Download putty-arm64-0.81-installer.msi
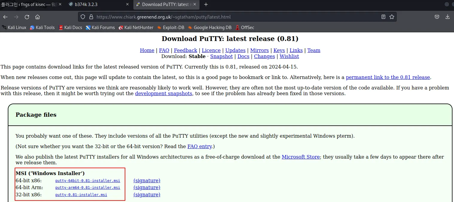454x202 pixels. [x=88, y=188]
